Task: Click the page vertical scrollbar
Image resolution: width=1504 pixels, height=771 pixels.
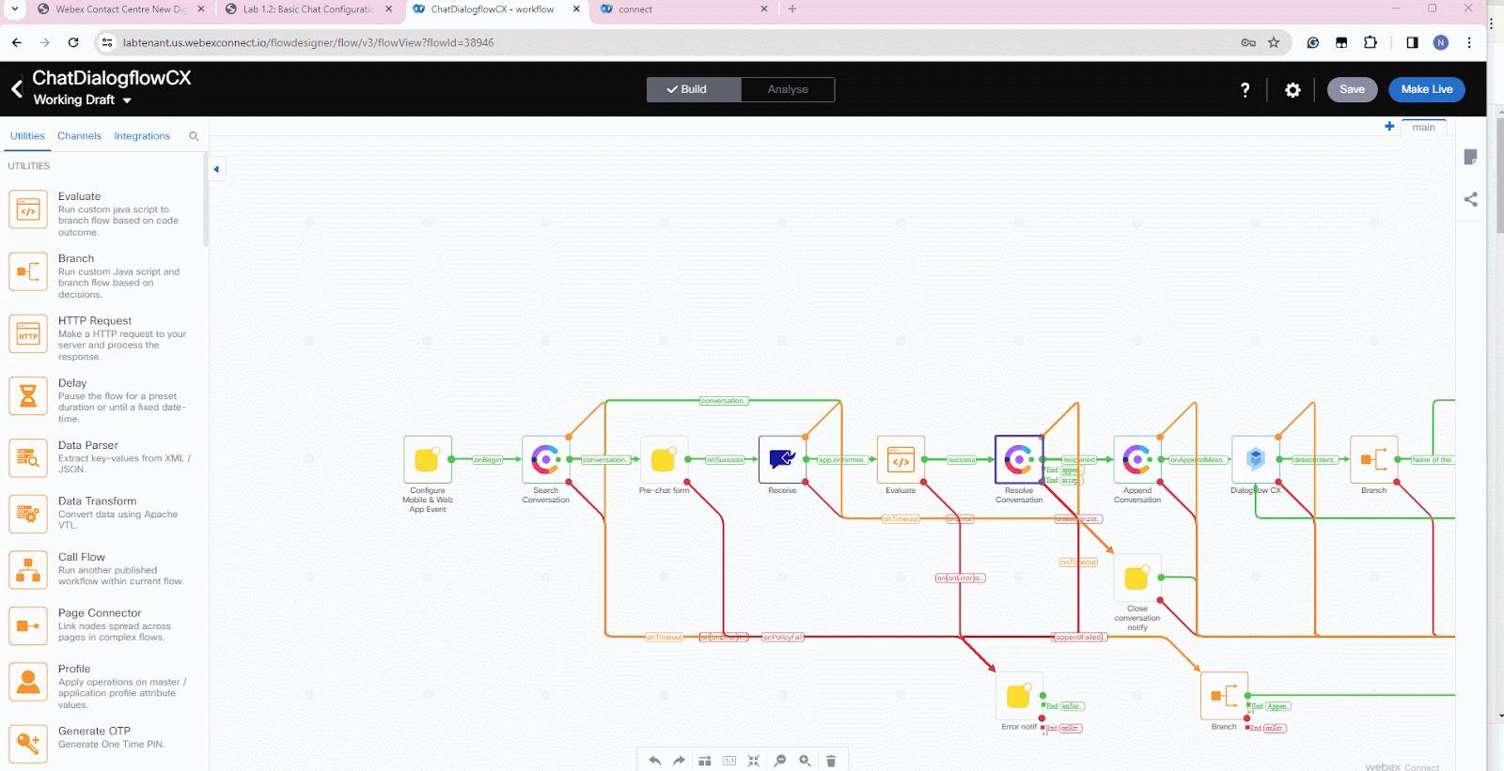Action: pos(1500,174)
